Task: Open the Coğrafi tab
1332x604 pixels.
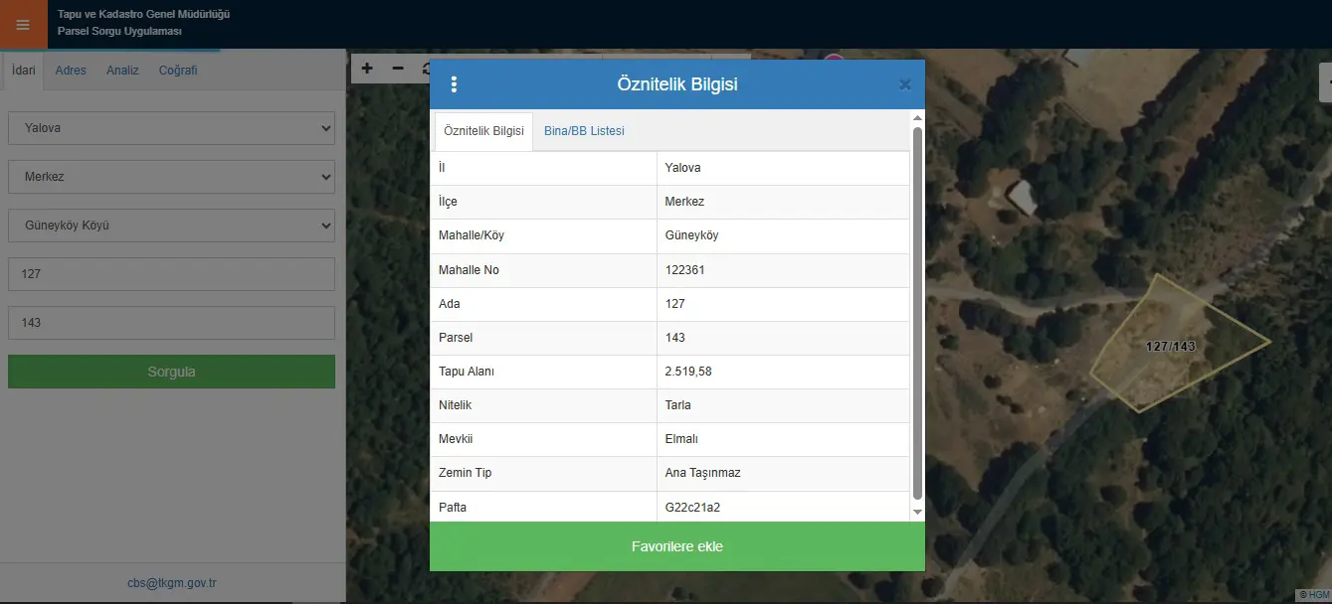Action: 178,71
